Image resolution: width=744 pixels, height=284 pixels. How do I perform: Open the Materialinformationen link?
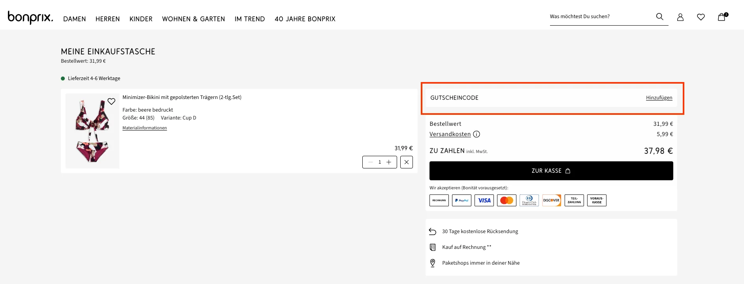click(145, 128)
